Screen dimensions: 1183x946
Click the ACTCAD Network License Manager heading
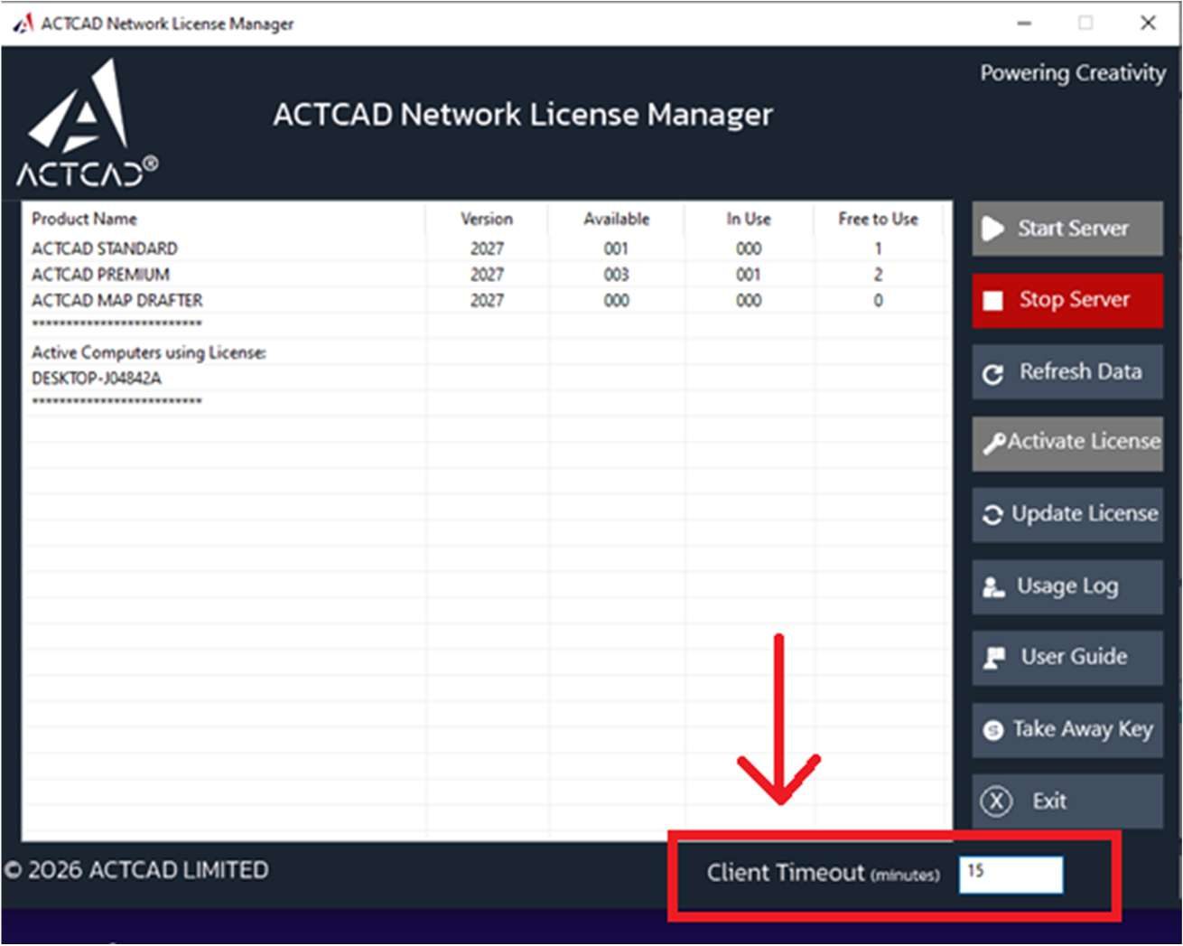click(x=523, y=115)
